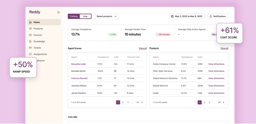Select page 1 in Agent Scores pagination
This screenshot has width=256, height=124.
tap(118, 103)
